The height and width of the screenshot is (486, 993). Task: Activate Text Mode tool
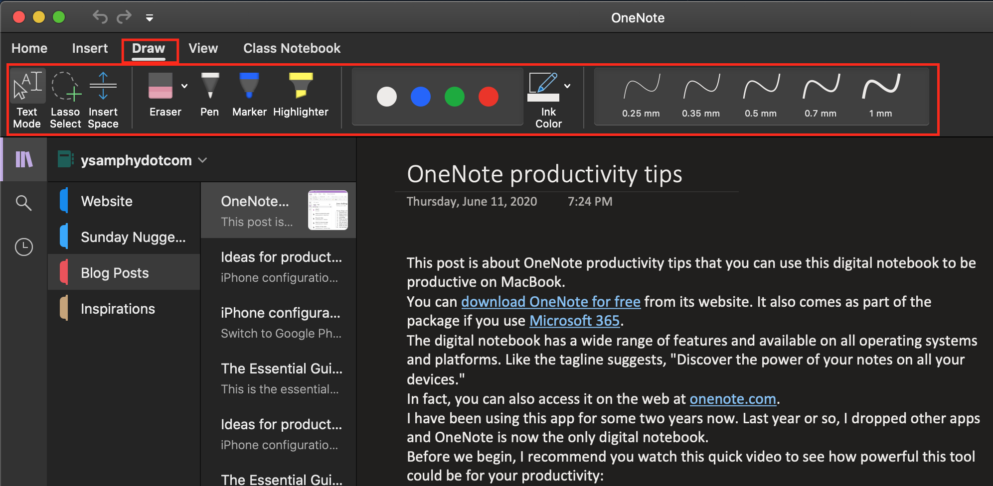27,100
